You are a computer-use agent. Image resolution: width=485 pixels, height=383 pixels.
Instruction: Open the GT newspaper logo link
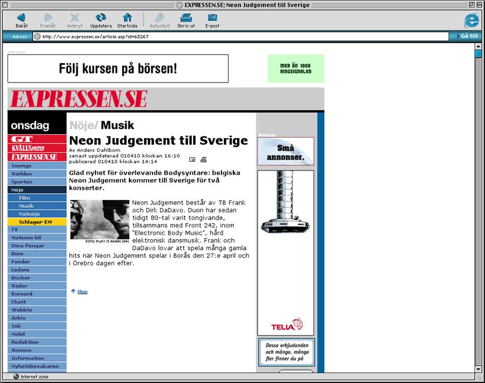(37, 139)
